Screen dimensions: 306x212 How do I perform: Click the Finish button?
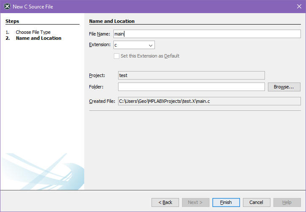pyautogui.click(x=226, y=202)
